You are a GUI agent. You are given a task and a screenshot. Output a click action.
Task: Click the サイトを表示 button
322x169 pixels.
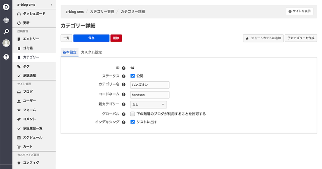[x=299, y=11]
